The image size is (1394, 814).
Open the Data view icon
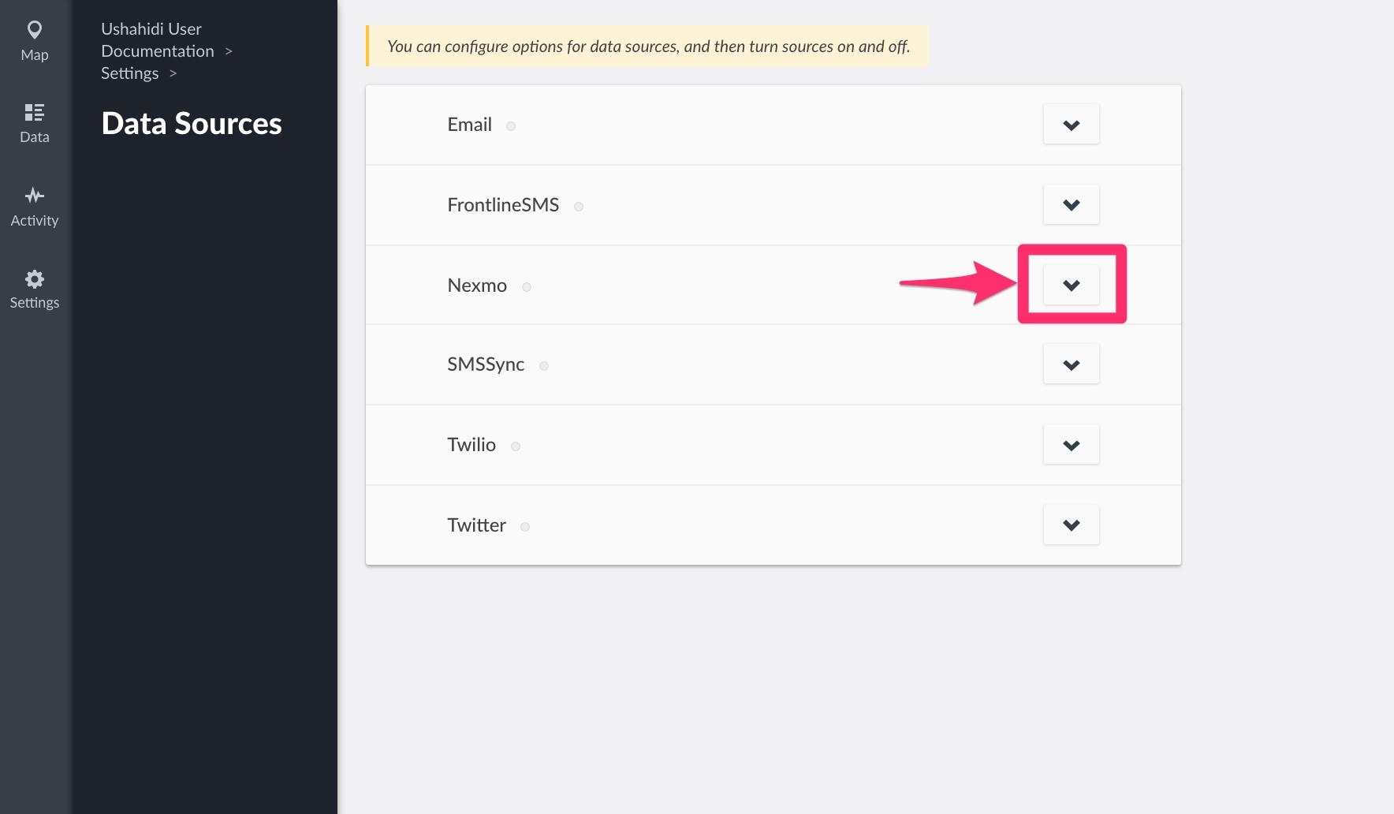tap(35, 112)
